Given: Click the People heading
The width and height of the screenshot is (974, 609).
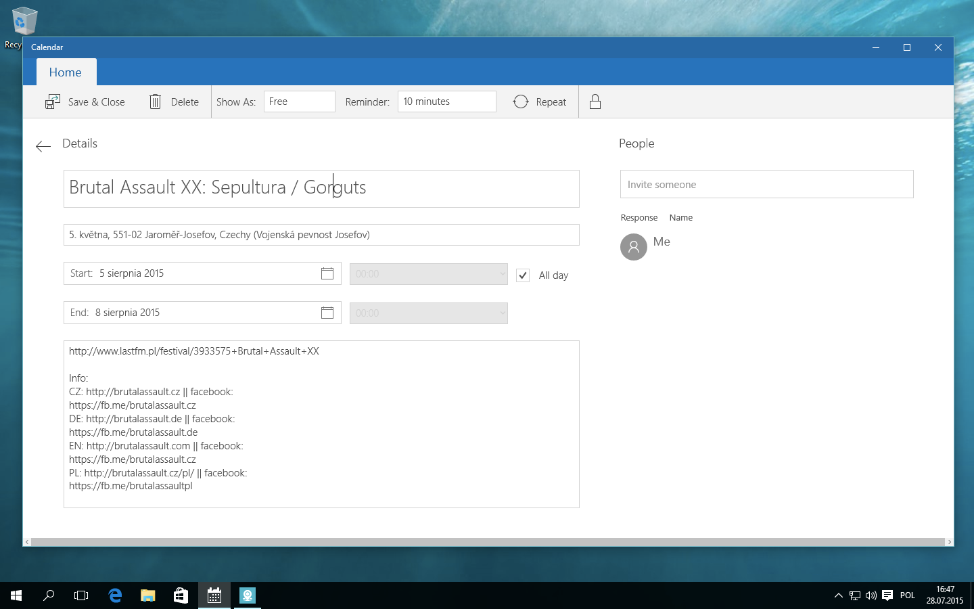Looking at the screenshot, I should coord(636,143).
